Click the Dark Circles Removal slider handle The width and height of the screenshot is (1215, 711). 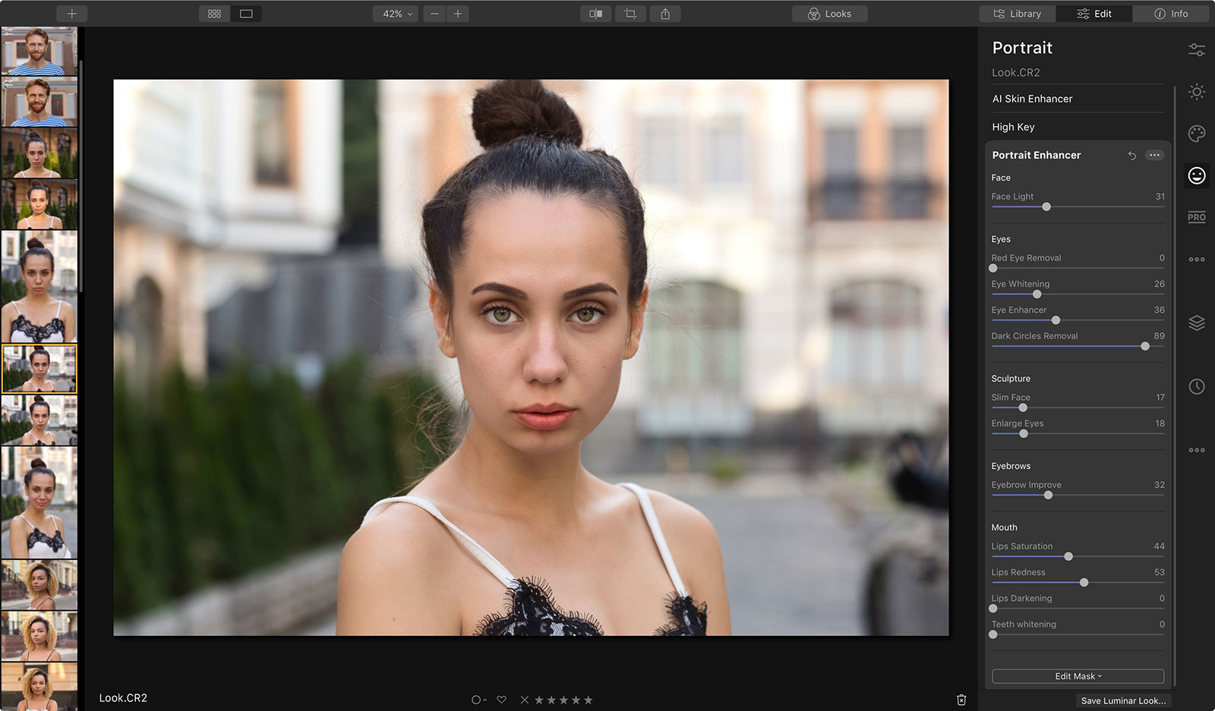[x=1145, y=346]
